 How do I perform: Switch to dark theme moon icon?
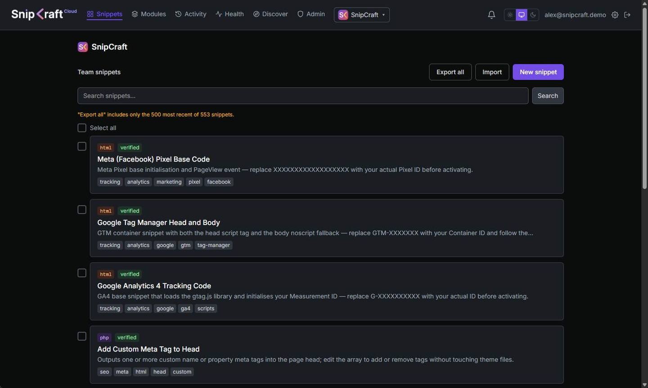pyautogui.click(x=533, y=15)
